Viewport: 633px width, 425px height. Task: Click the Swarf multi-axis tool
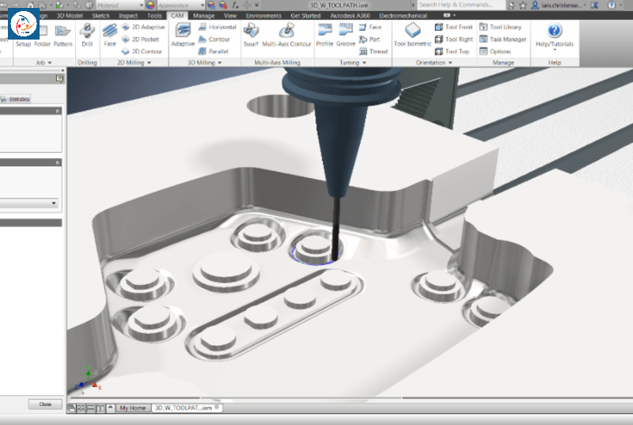pos(251,35)
